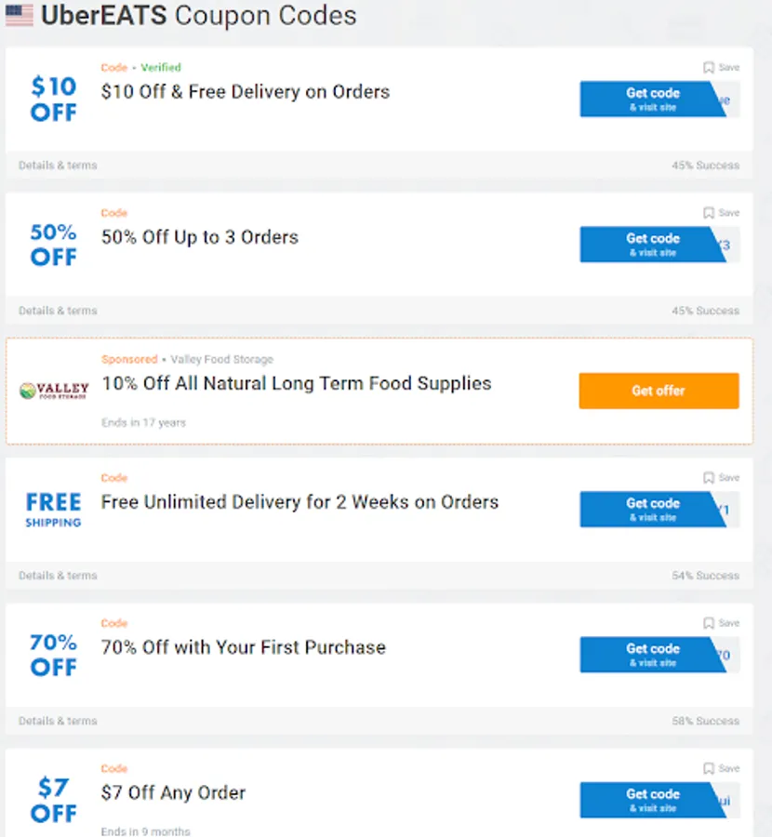Bookmark the Free Unlimited Delivery coupon
Viewport: 772px width, 837px height.
(x=721, y=478)
